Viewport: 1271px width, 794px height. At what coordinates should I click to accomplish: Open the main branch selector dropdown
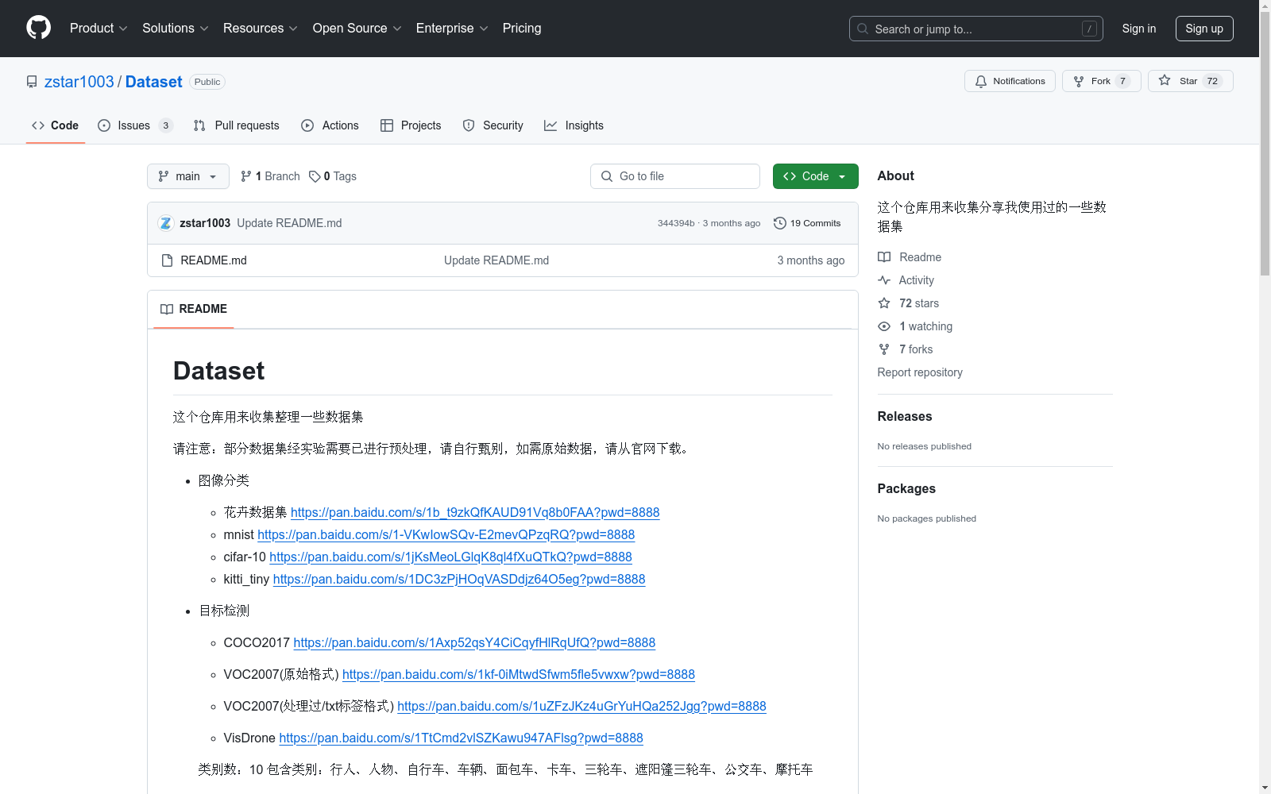click(x=188, y=176)
